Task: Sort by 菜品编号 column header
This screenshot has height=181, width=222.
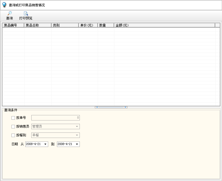Action: click(13, 25)
